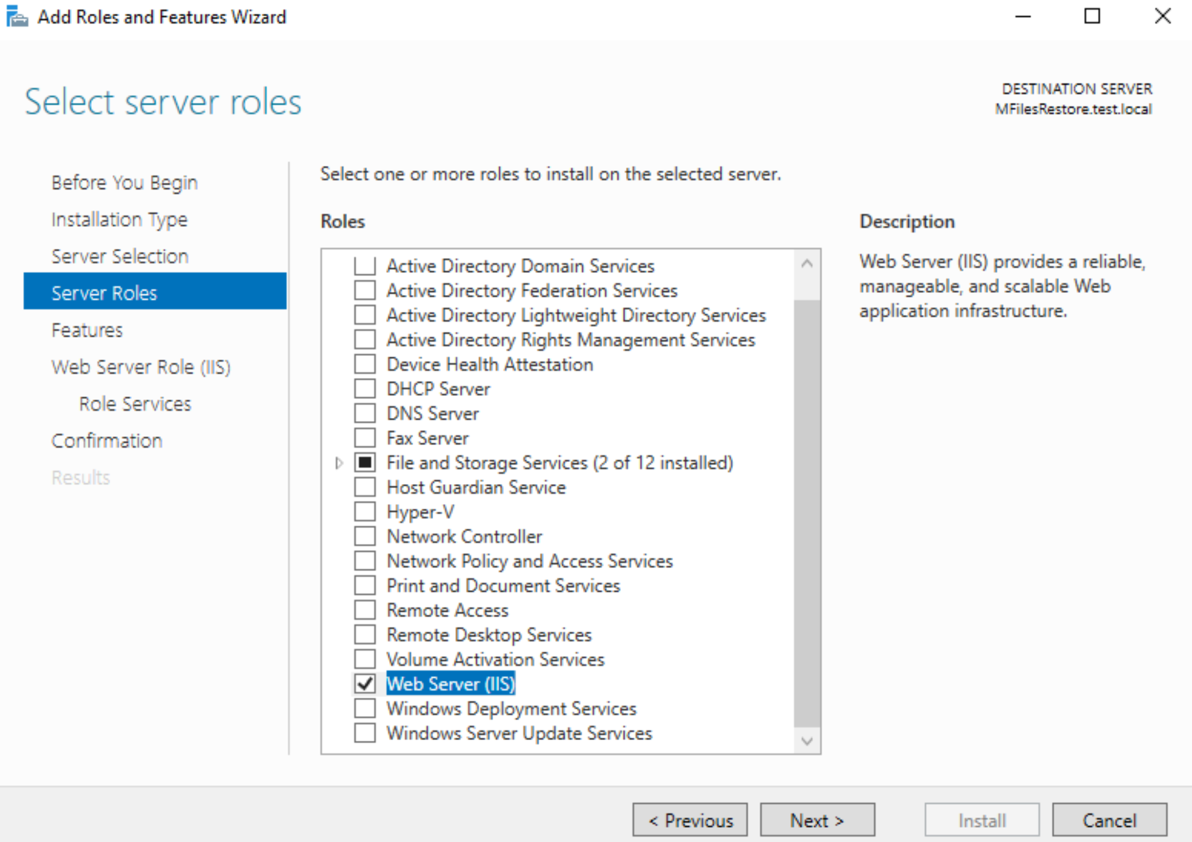1192x842 pixels.
Task: Enable Print and Document Services checkbox
Action: tap(364, 585)
